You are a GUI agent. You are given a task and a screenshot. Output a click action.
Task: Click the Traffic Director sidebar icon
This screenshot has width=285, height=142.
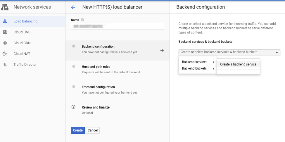5,65
